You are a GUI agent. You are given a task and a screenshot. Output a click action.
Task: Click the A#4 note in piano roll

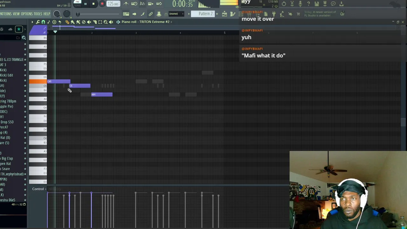102,94
